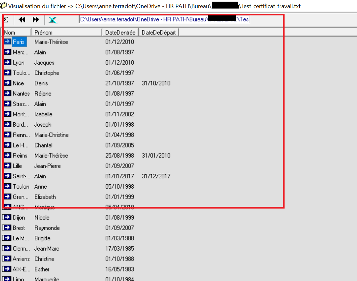Click arrow icon beside Brest row
Screen dimensions: 357x281
[x=7, y=228]
